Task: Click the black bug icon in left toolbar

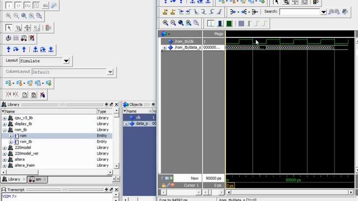Action: click(43, 94)
